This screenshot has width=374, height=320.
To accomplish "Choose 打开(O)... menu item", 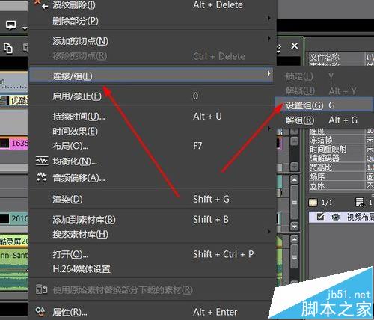I will pyautogui.click(x=152, y=254).
